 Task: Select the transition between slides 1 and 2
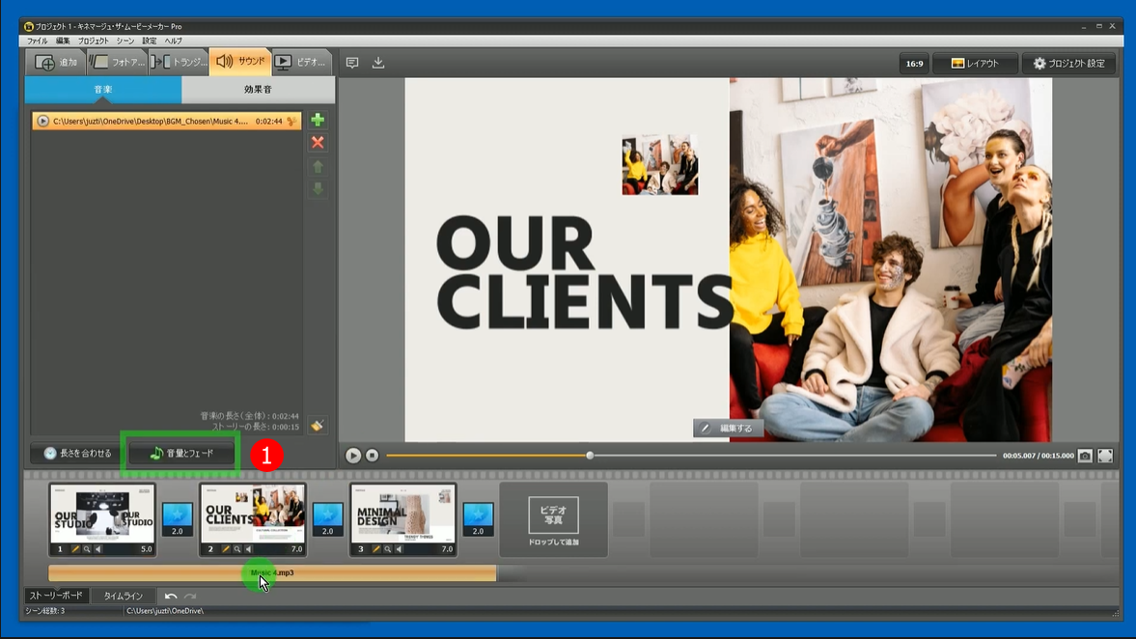tap(178, 519)
